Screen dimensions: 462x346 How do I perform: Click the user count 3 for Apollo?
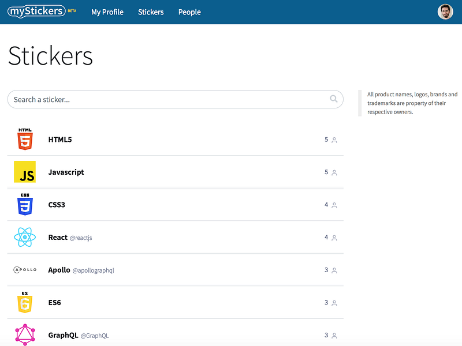326,270
